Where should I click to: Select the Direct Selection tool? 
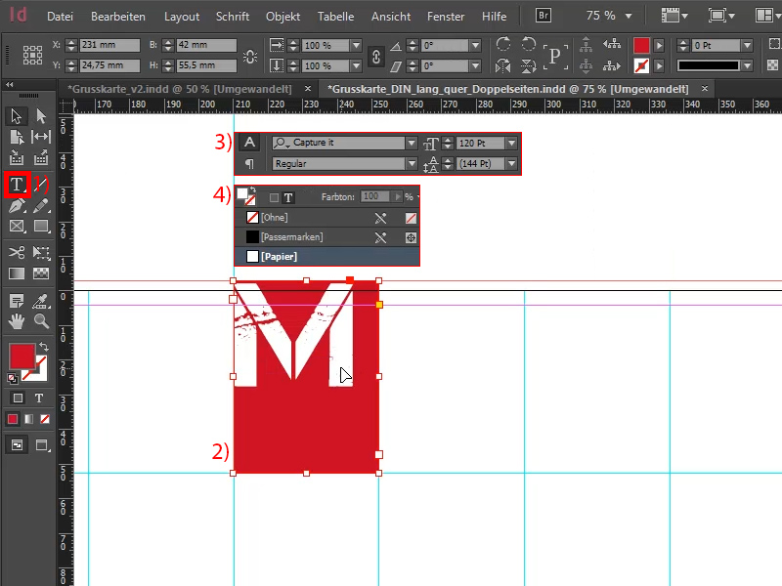pos(41,116)
